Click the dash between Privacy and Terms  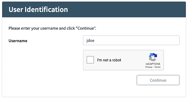153,67
